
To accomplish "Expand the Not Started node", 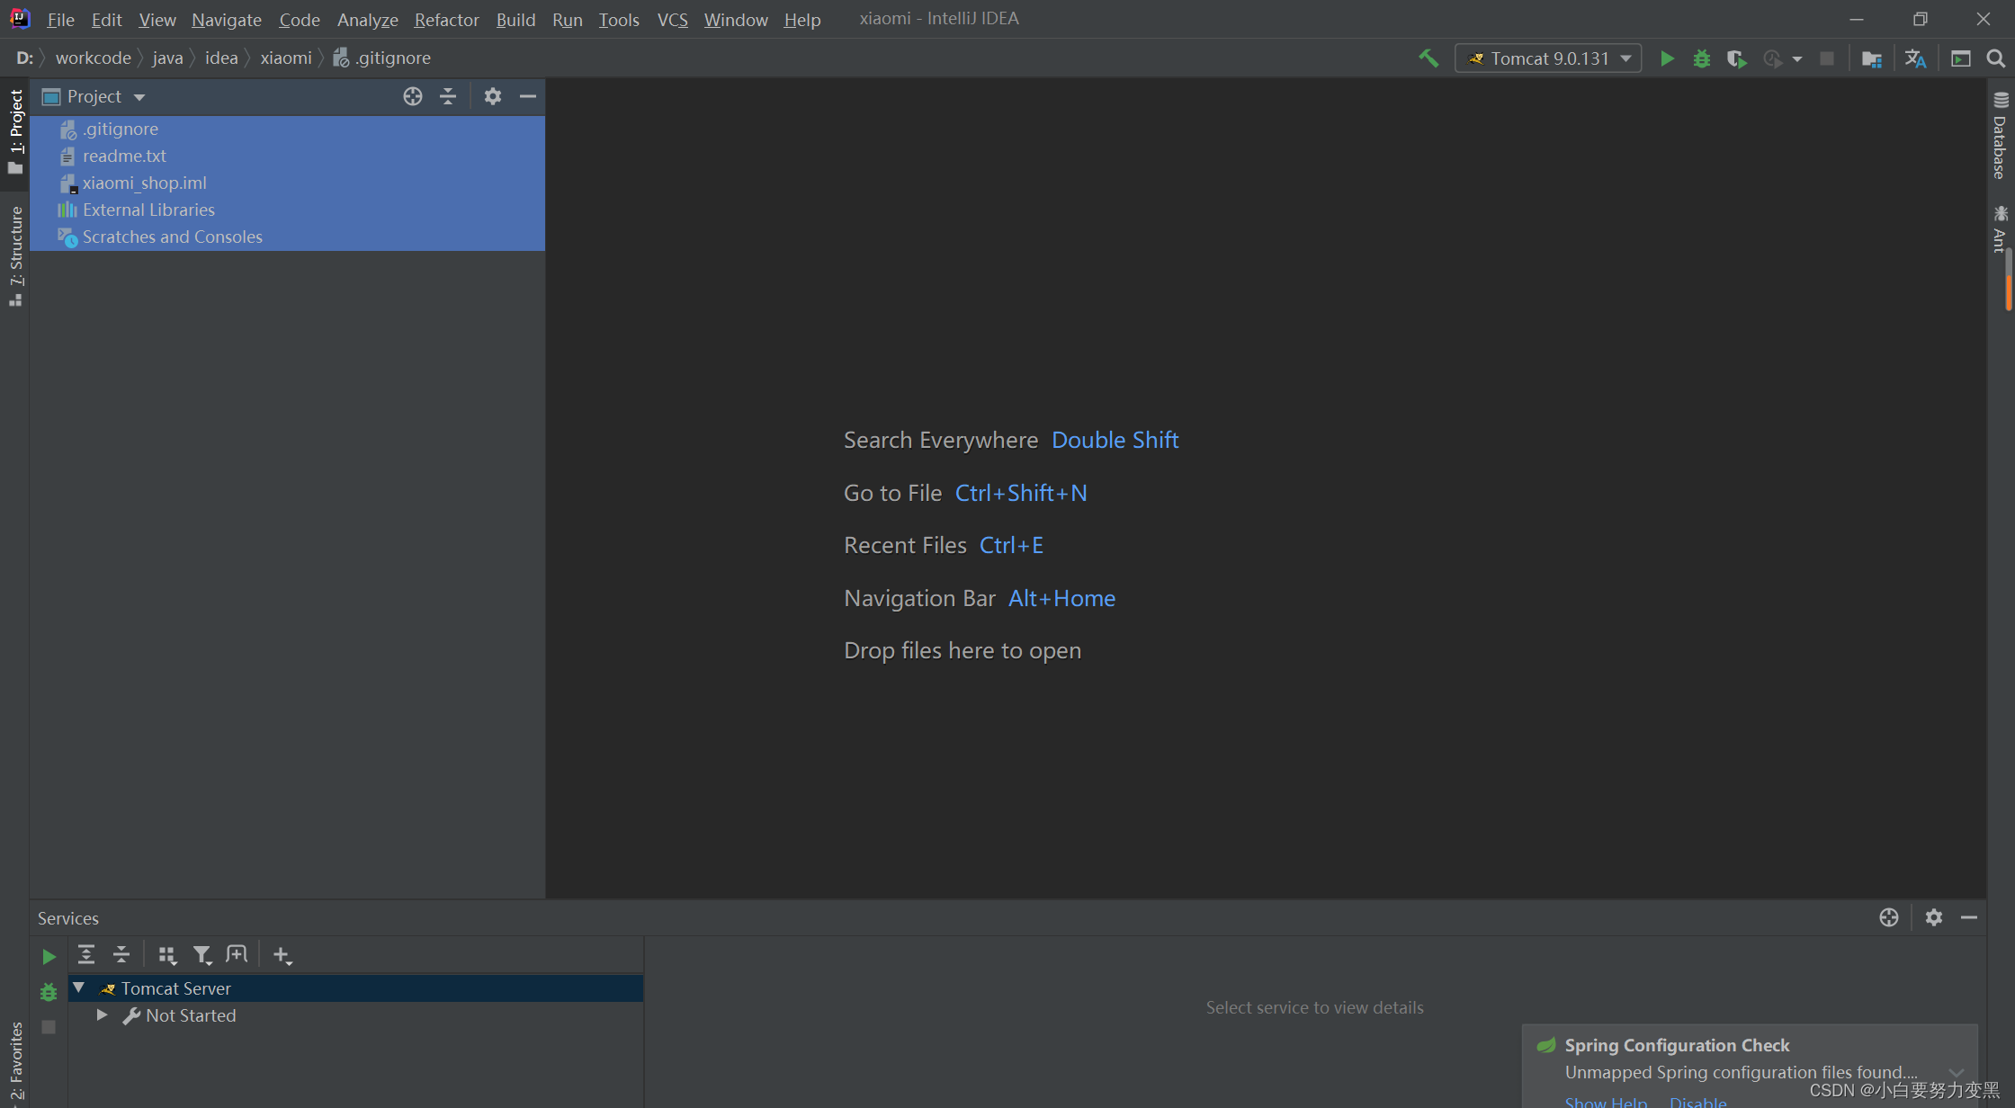I will pos(103,1014).
